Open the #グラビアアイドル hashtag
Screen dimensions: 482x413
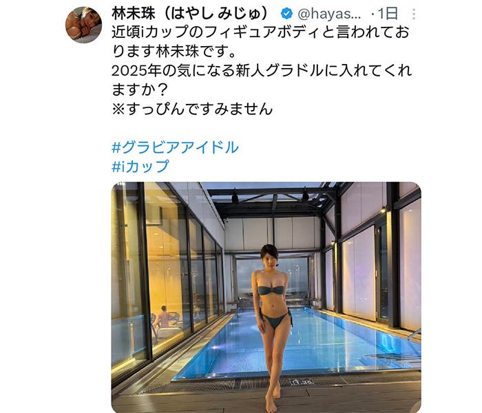[175, 147]
